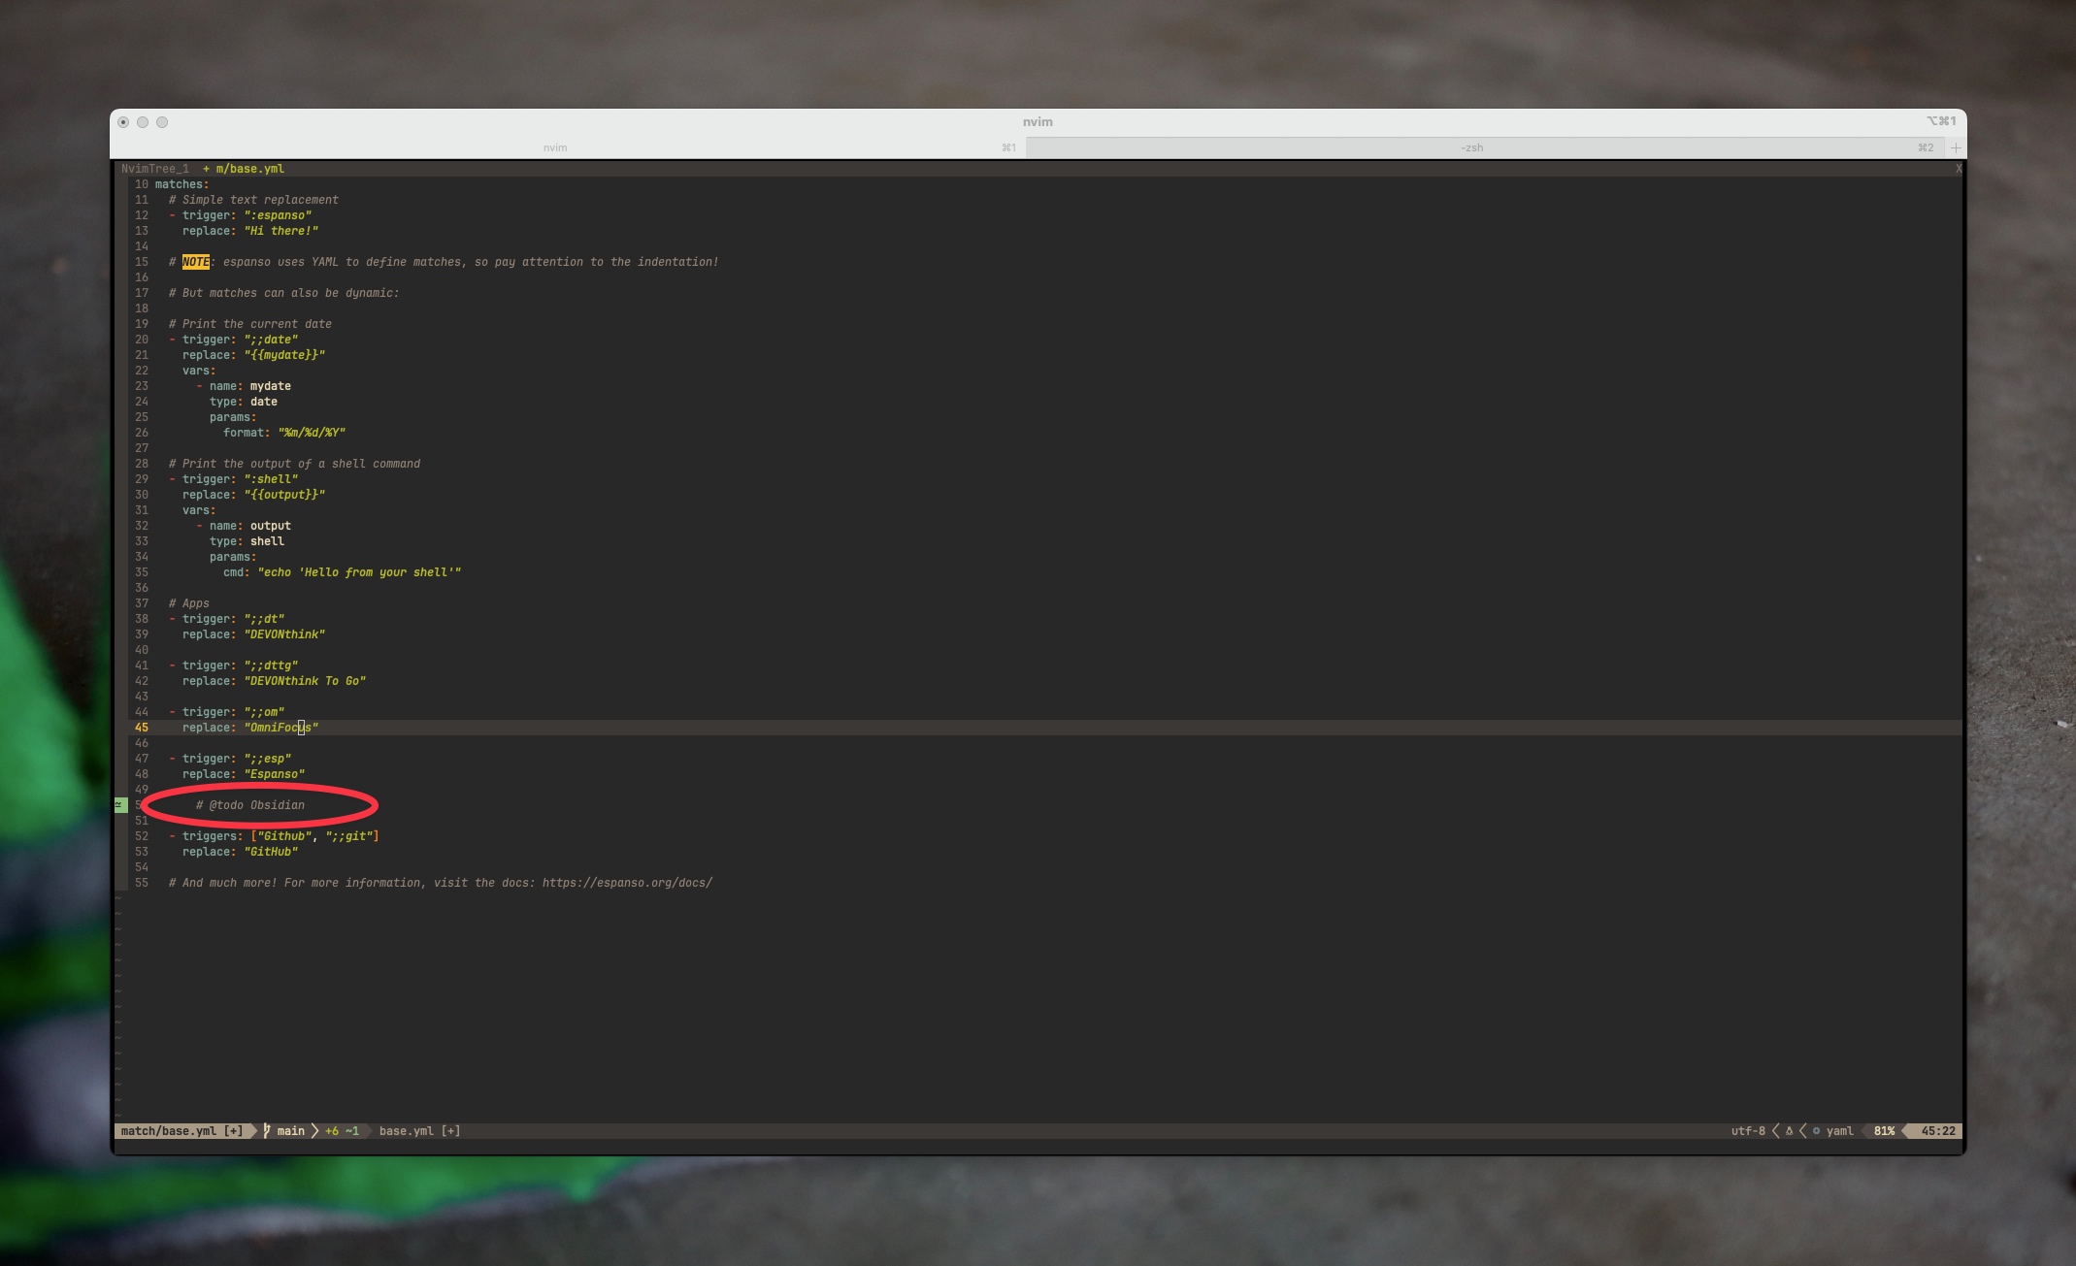Switch to the -zsh terminal tab
Viewport: 2076px width, 1266px height.
1471,147
